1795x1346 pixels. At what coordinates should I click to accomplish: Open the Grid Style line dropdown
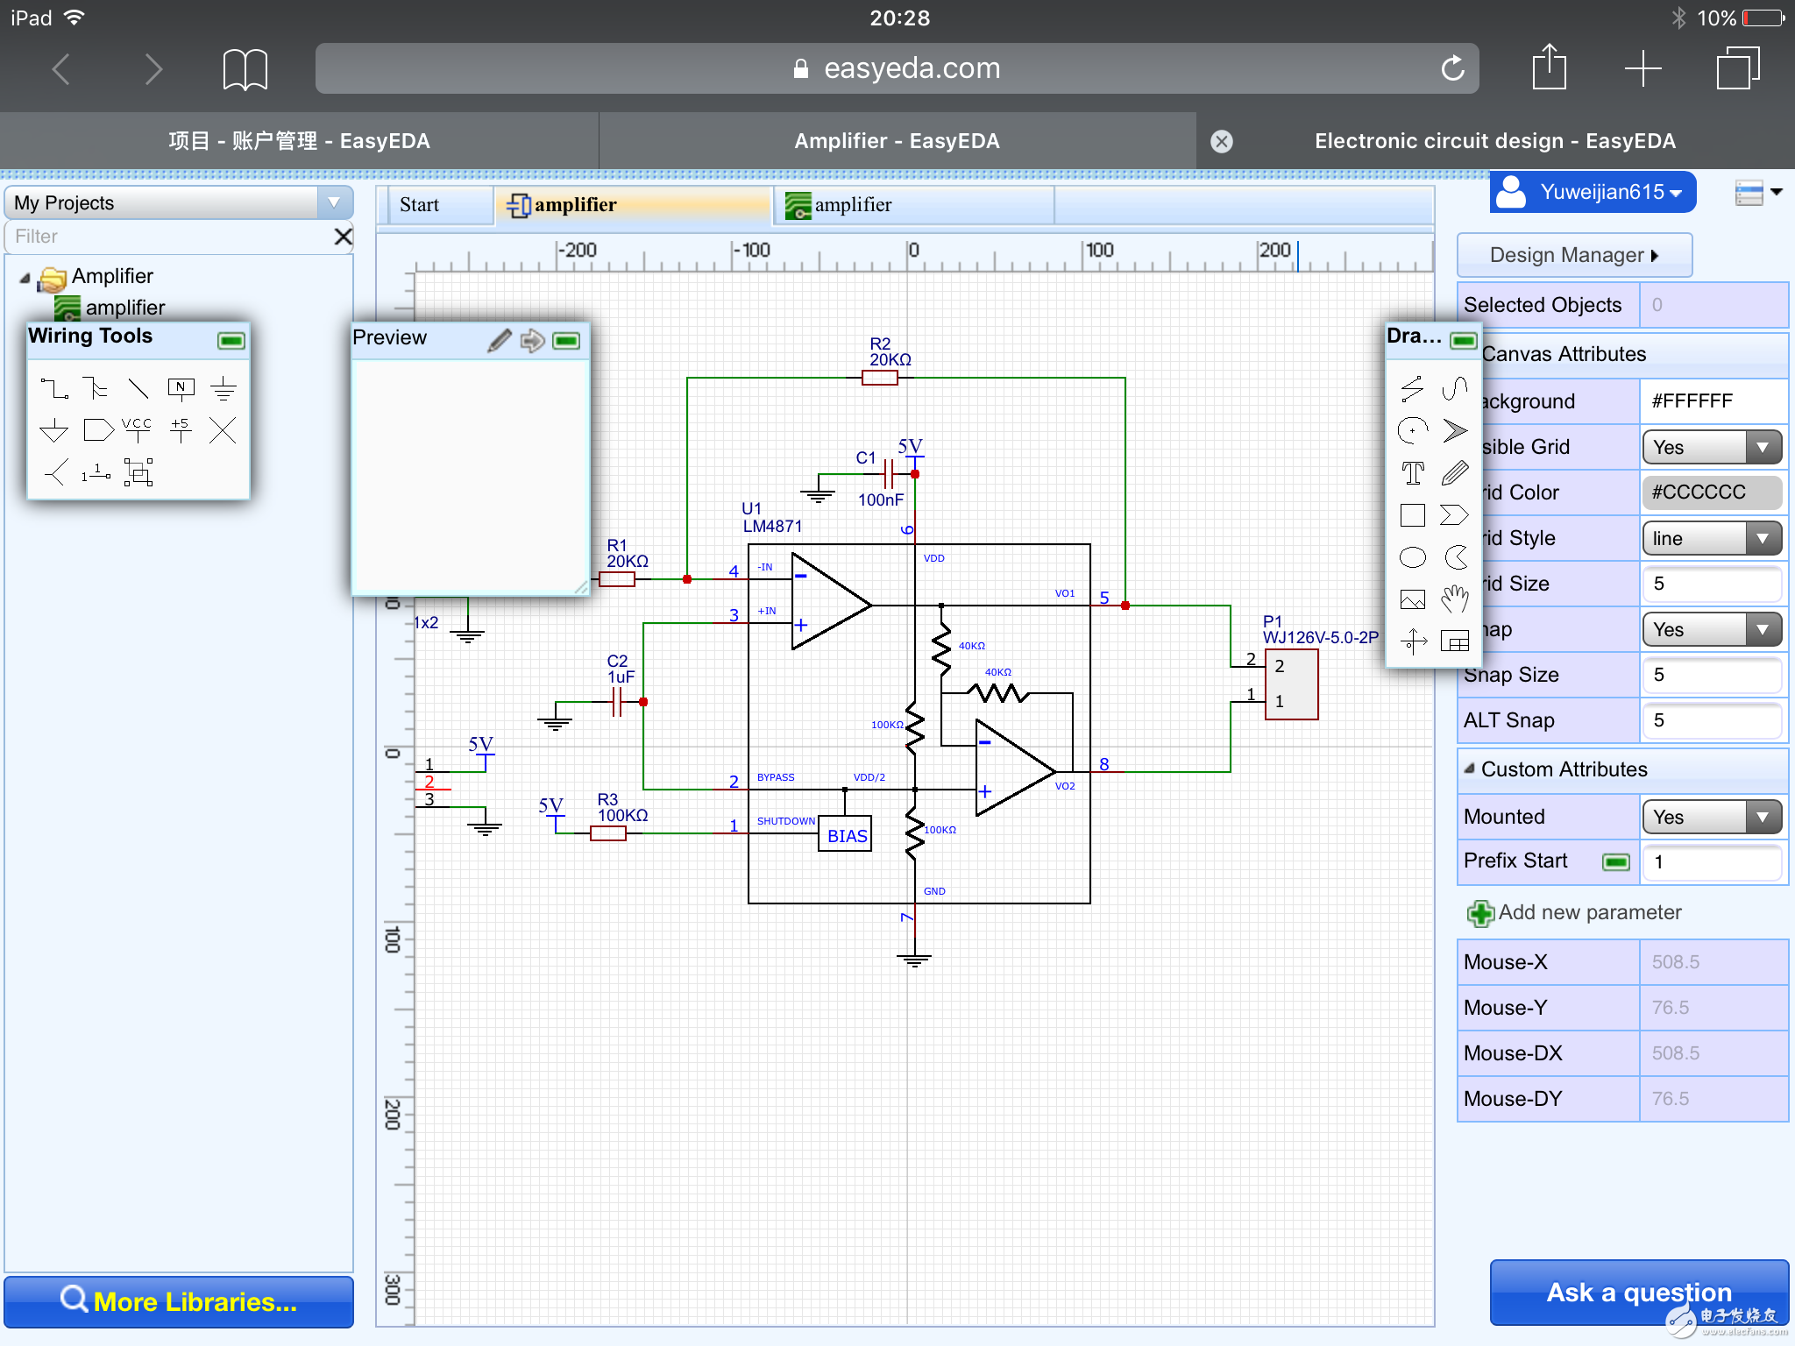1711,539
